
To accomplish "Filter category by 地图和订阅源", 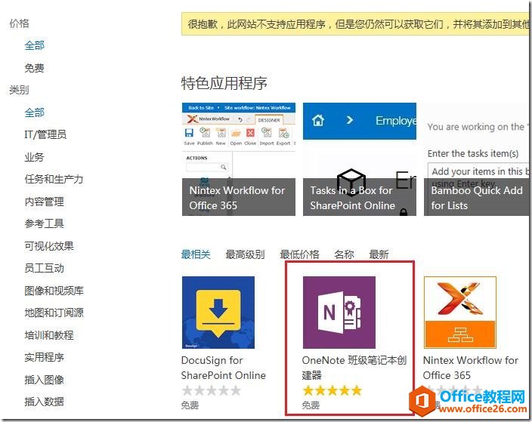I will [x=54, y=313].
